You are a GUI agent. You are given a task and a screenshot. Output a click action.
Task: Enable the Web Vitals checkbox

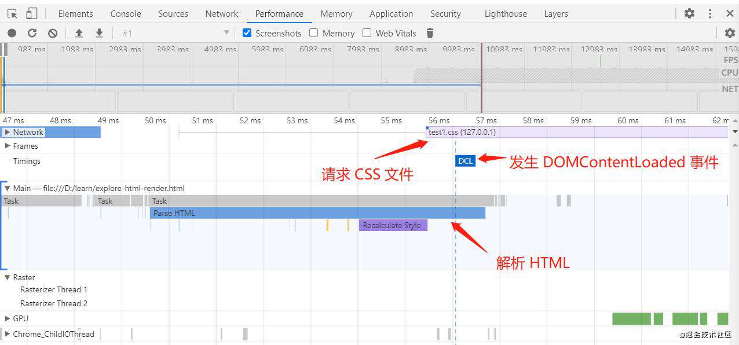(x=367, y=33)
